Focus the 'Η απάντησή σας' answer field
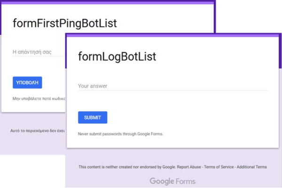This screenshot has height=188, width=282. pyautogui.click(x=38, y=52)
